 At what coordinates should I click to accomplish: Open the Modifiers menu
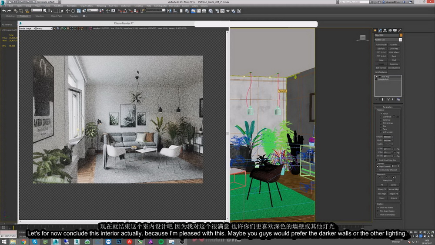(x=59, y=6)
